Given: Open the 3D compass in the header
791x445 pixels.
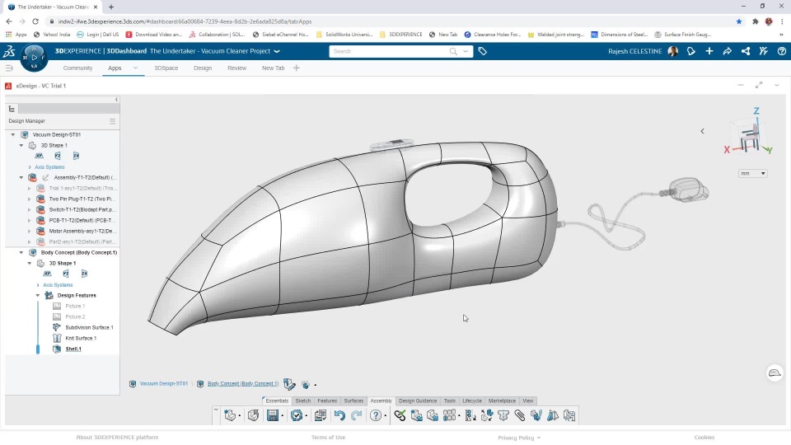Looking at the screenshot, I should coord(34,57).
